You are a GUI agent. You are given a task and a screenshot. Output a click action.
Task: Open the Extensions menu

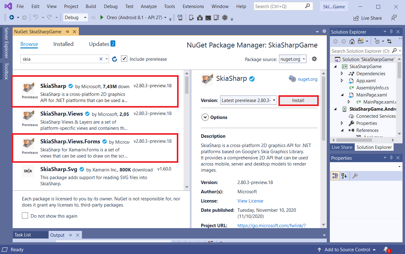[x=193, y=6]
